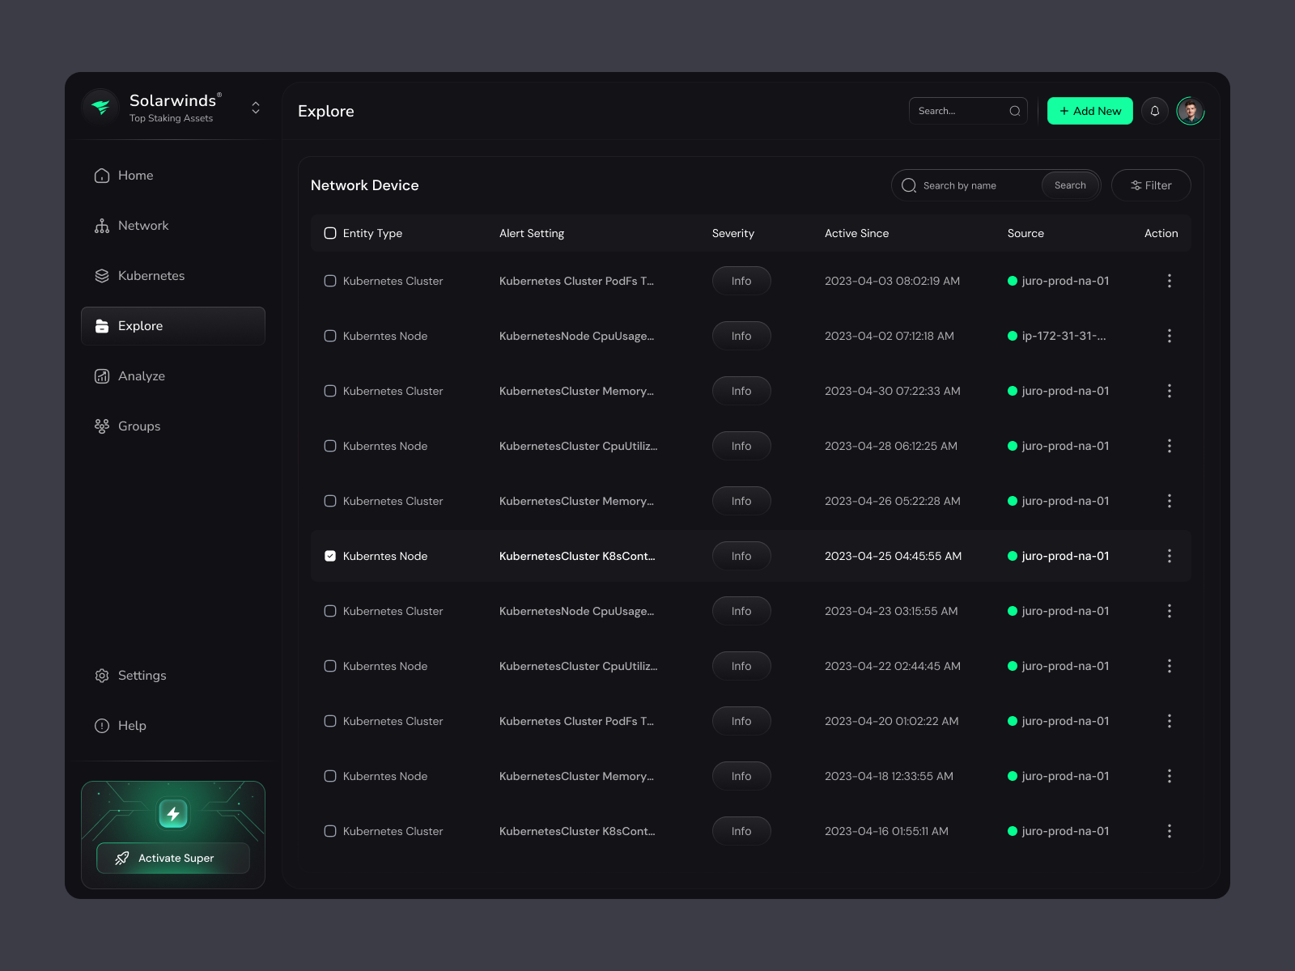The image size is (1295, 971).
Task: Click the Activate Super button
Action: click(173, 859)
